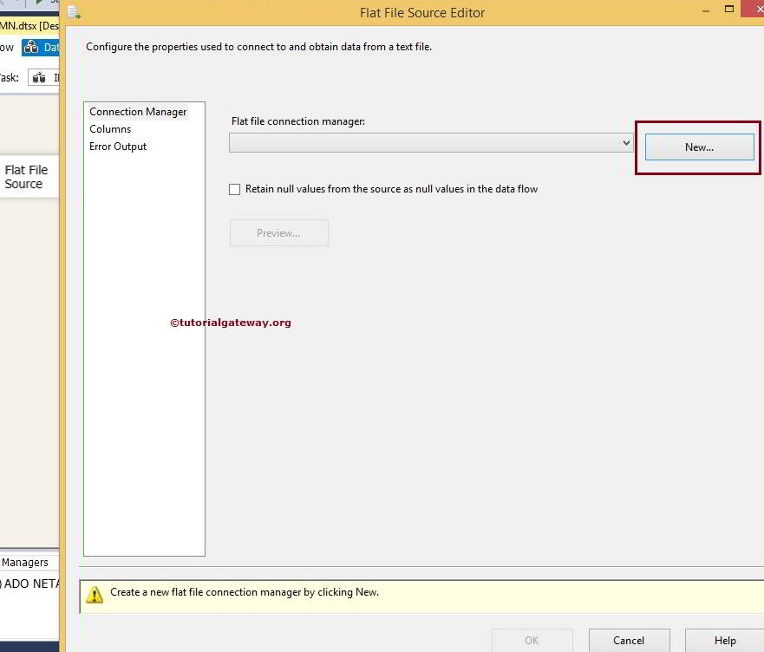Open the flat file connection manager dropdown
764x652 pixels.
(x=626, y=142)
